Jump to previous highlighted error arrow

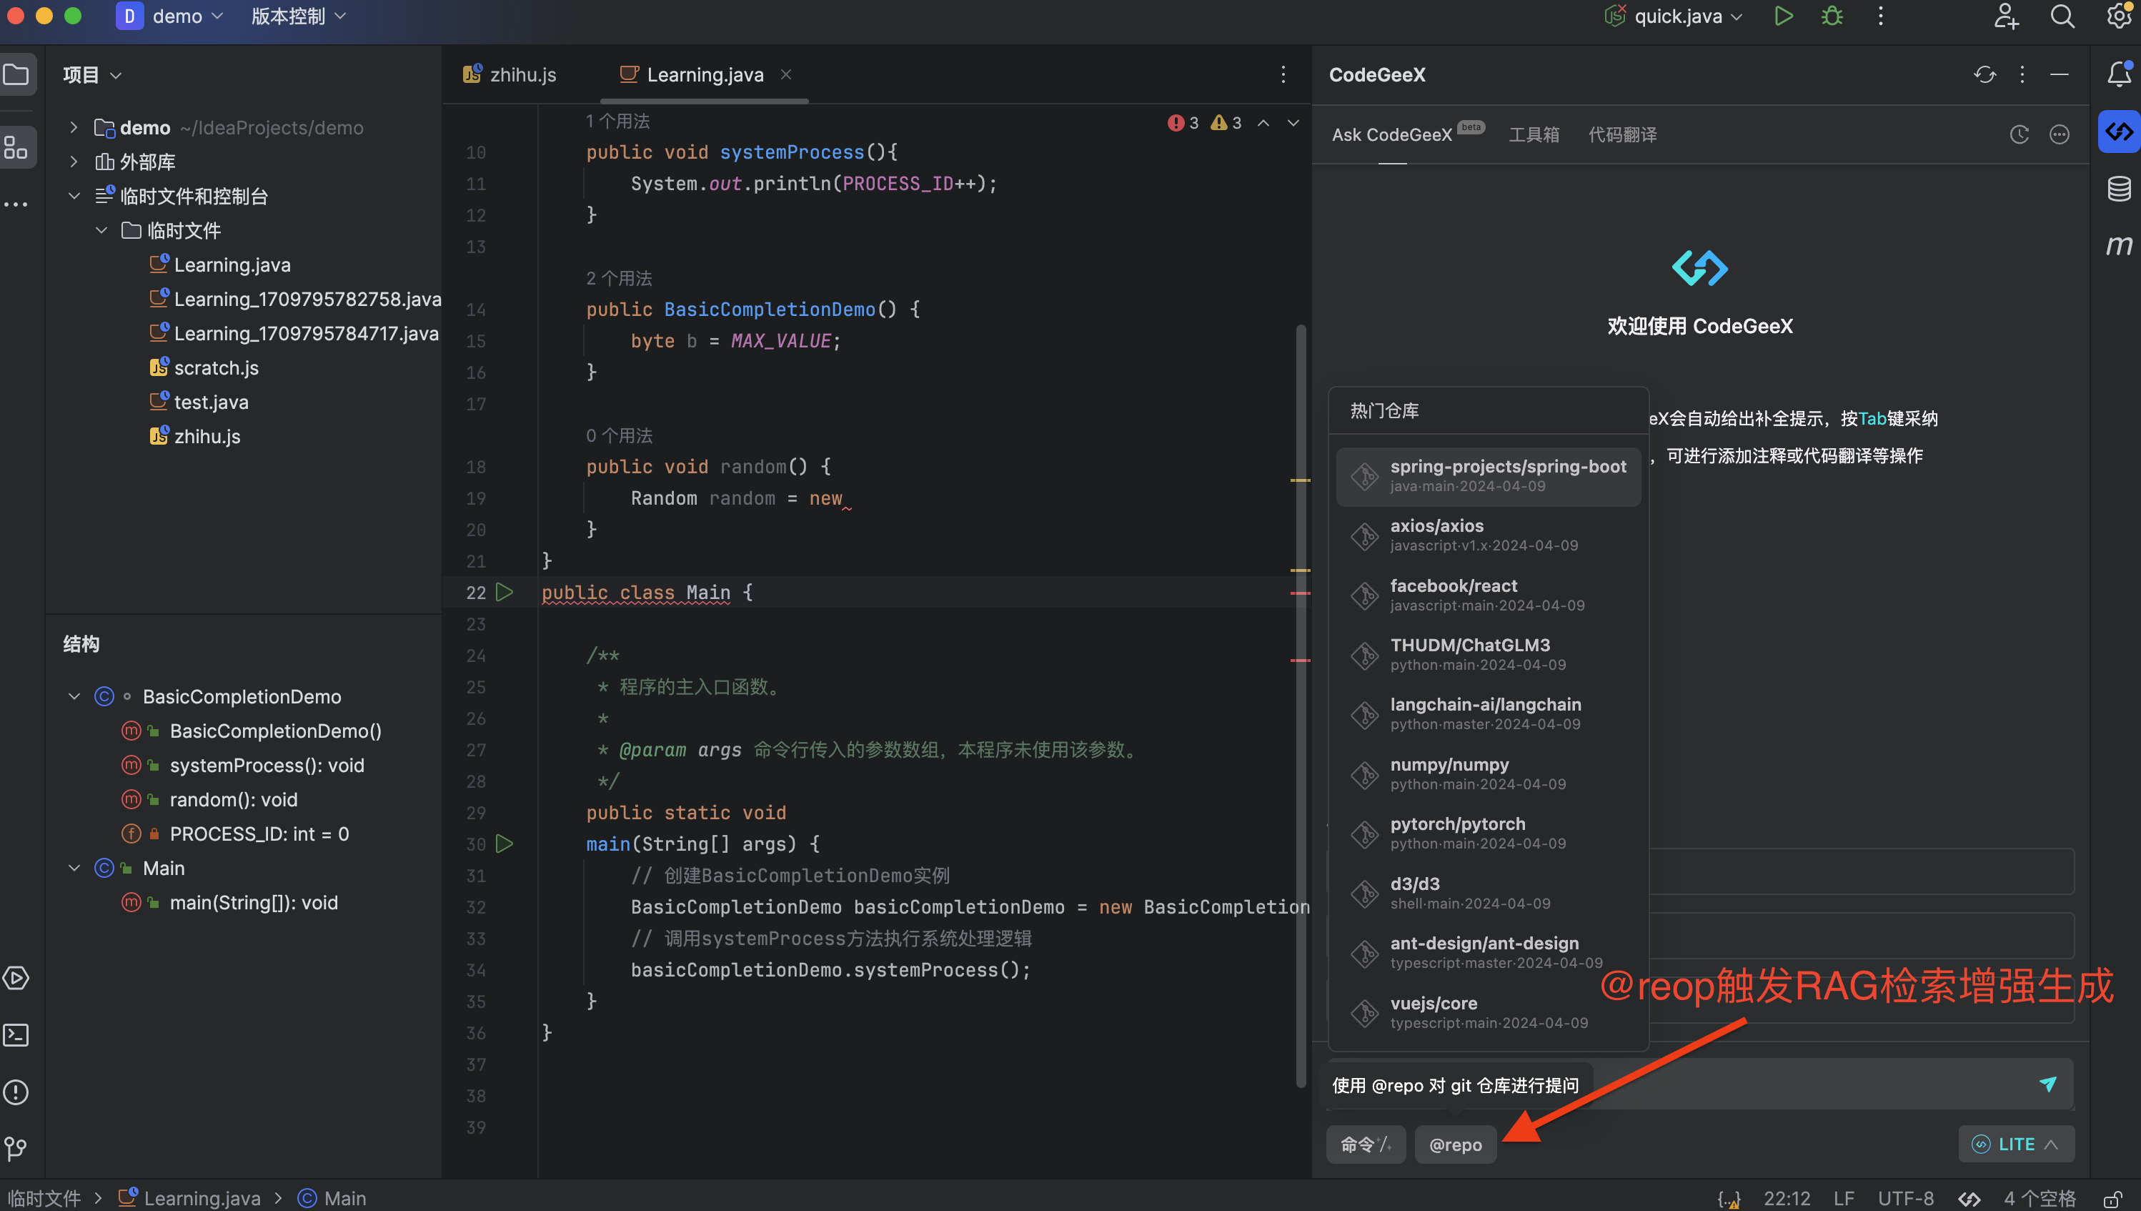coord(1264,123)
